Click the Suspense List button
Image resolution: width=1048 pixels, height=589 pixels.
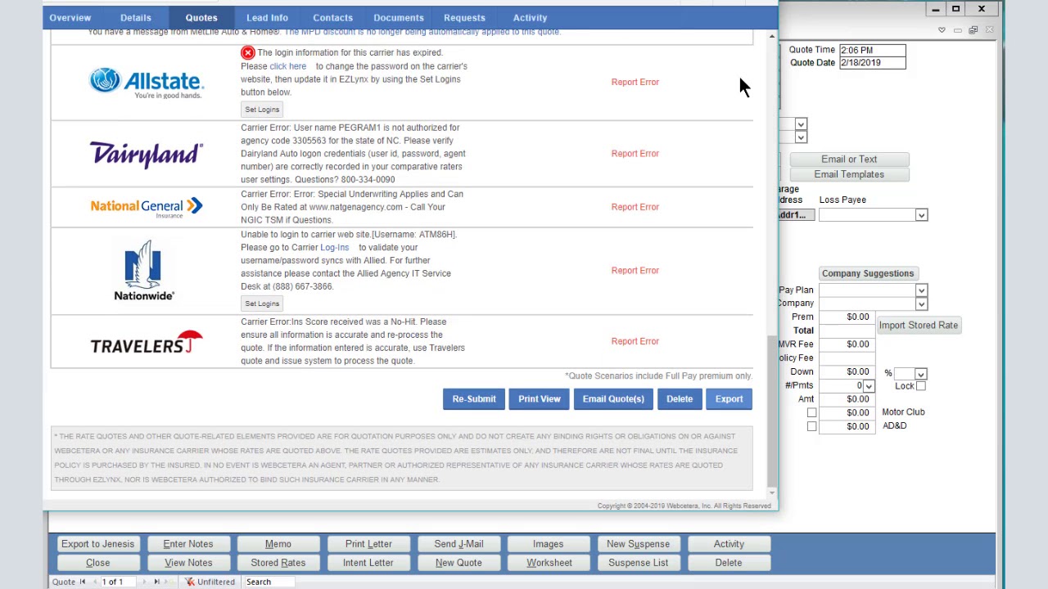[x=638, y=563]
